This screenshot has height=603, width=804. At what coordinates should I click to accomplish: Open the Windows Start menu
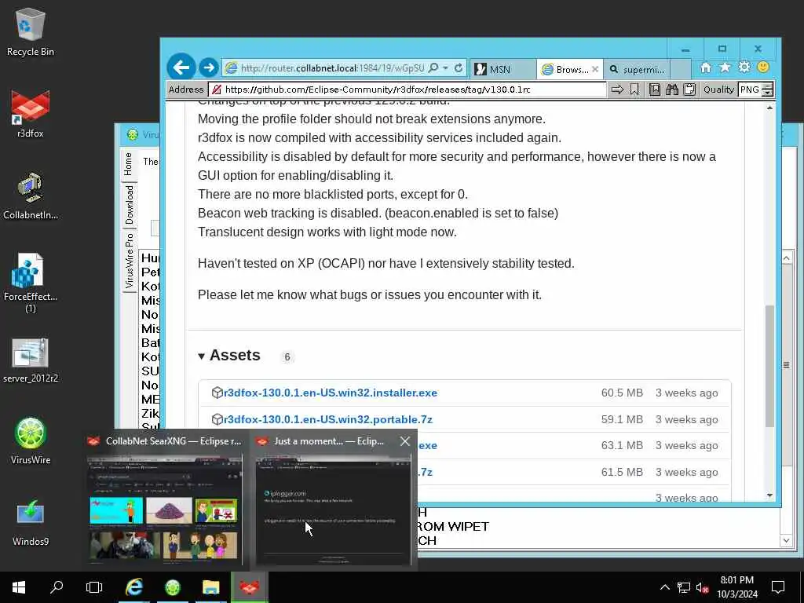click(x=19, y=587)
